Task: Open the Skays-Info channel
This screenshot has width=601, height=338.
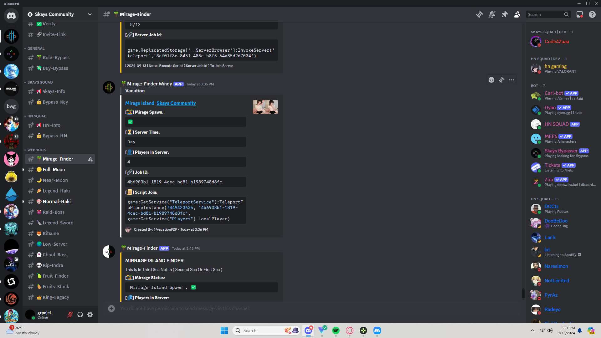Action: (60, 91)
